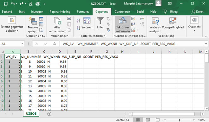
Task: Open the Formules tab
Action: point(83,12)
